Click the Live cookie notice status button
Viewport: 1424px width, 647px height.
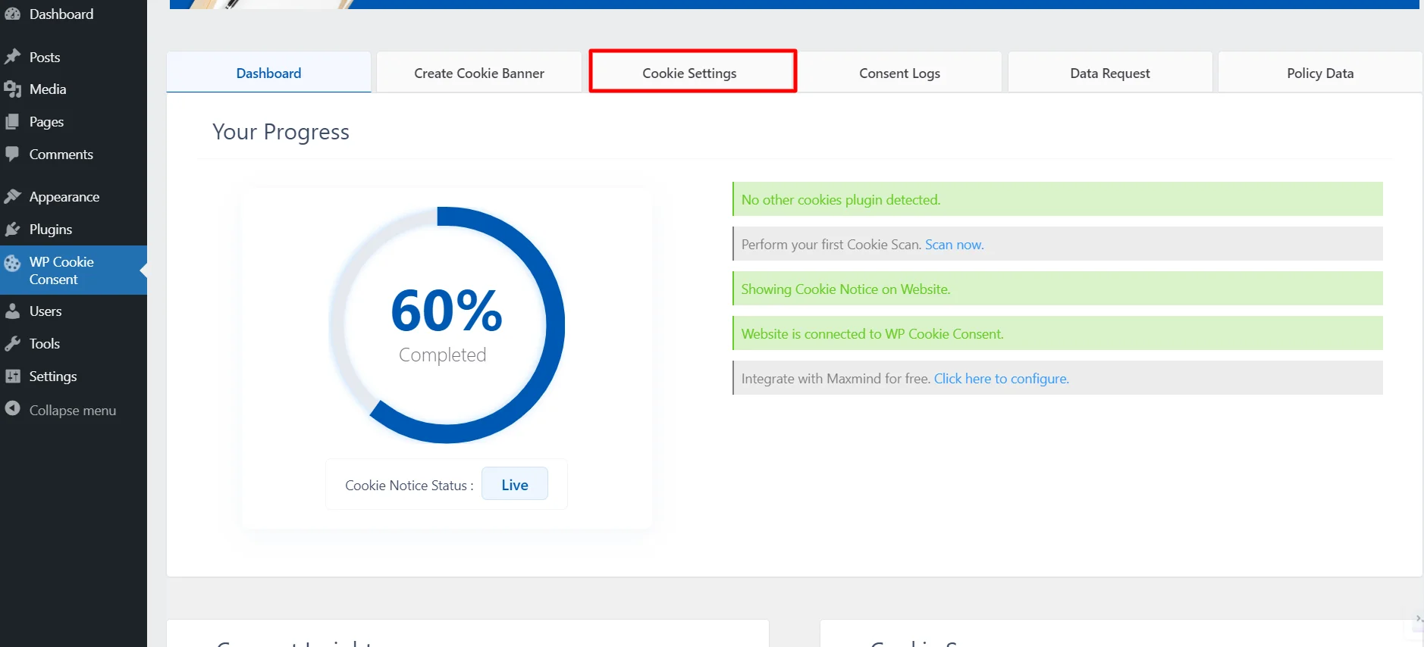tap(515, 485)
